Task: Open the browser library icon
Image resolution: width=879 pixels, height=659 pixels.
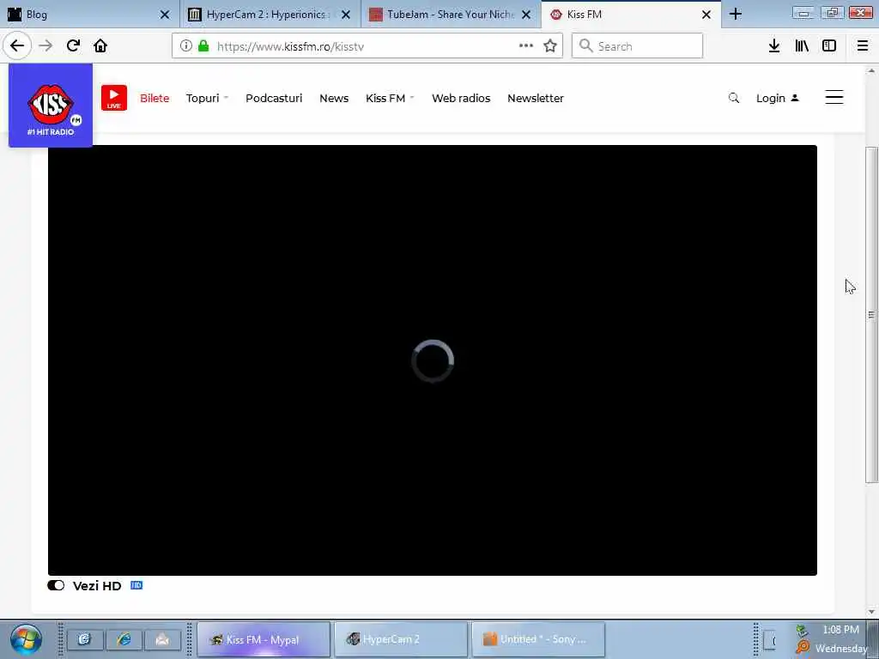Action: [x=802, y=46]
